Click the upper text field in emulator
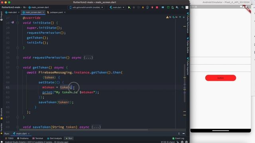Viewport: 255px width, 143px height. (220, 61)
